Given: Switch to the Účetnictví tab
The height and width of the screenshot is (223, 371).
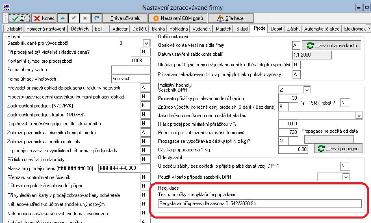Looking at the screenshot, I should click(80, 28).
